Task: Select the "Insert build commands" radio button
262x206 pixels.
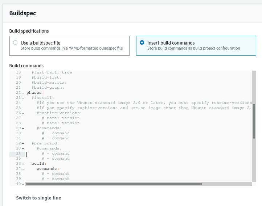Action: coord(142,42)
